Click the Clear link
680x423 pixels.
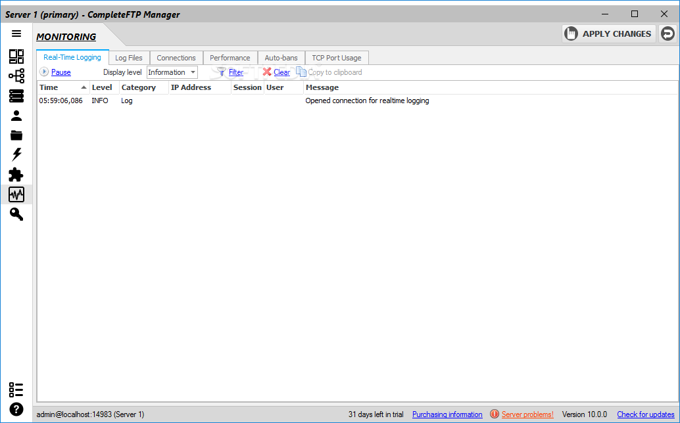tap(282, 72)
